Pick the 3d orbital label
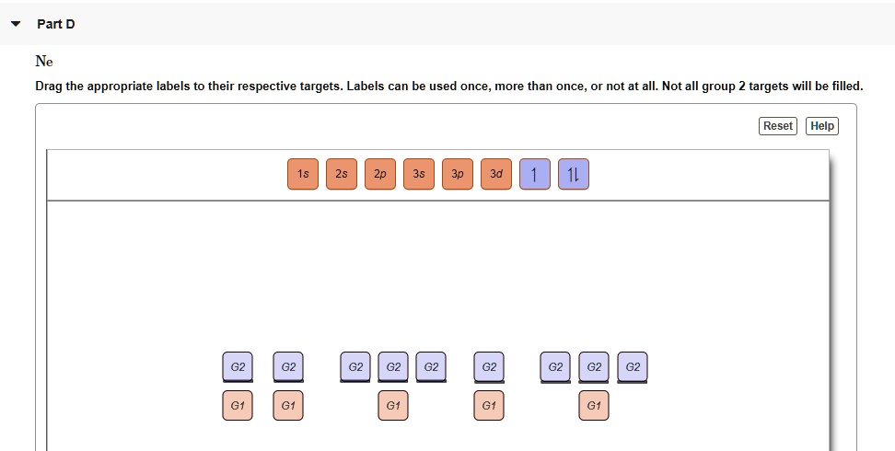This screenshot has height=451, width=895. click(496, 174)
